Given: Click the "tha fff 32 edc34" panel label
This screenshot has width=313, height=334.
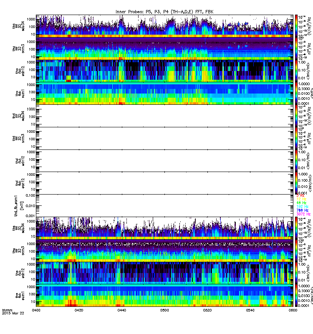Looking at the screenshot, I should [x=18, y=26].
